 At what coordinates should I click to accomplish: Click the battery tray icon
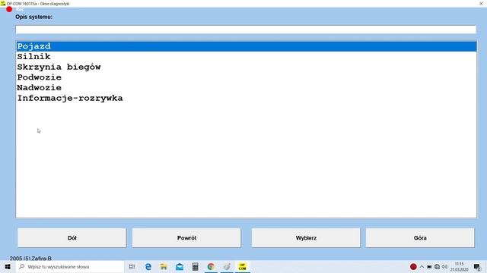click(429, 266)
